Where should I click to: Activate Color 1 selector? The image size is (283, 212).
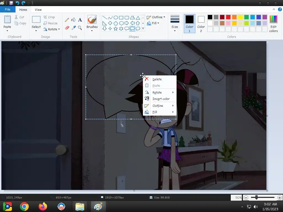pyautogui.click(x=190, y=24)
